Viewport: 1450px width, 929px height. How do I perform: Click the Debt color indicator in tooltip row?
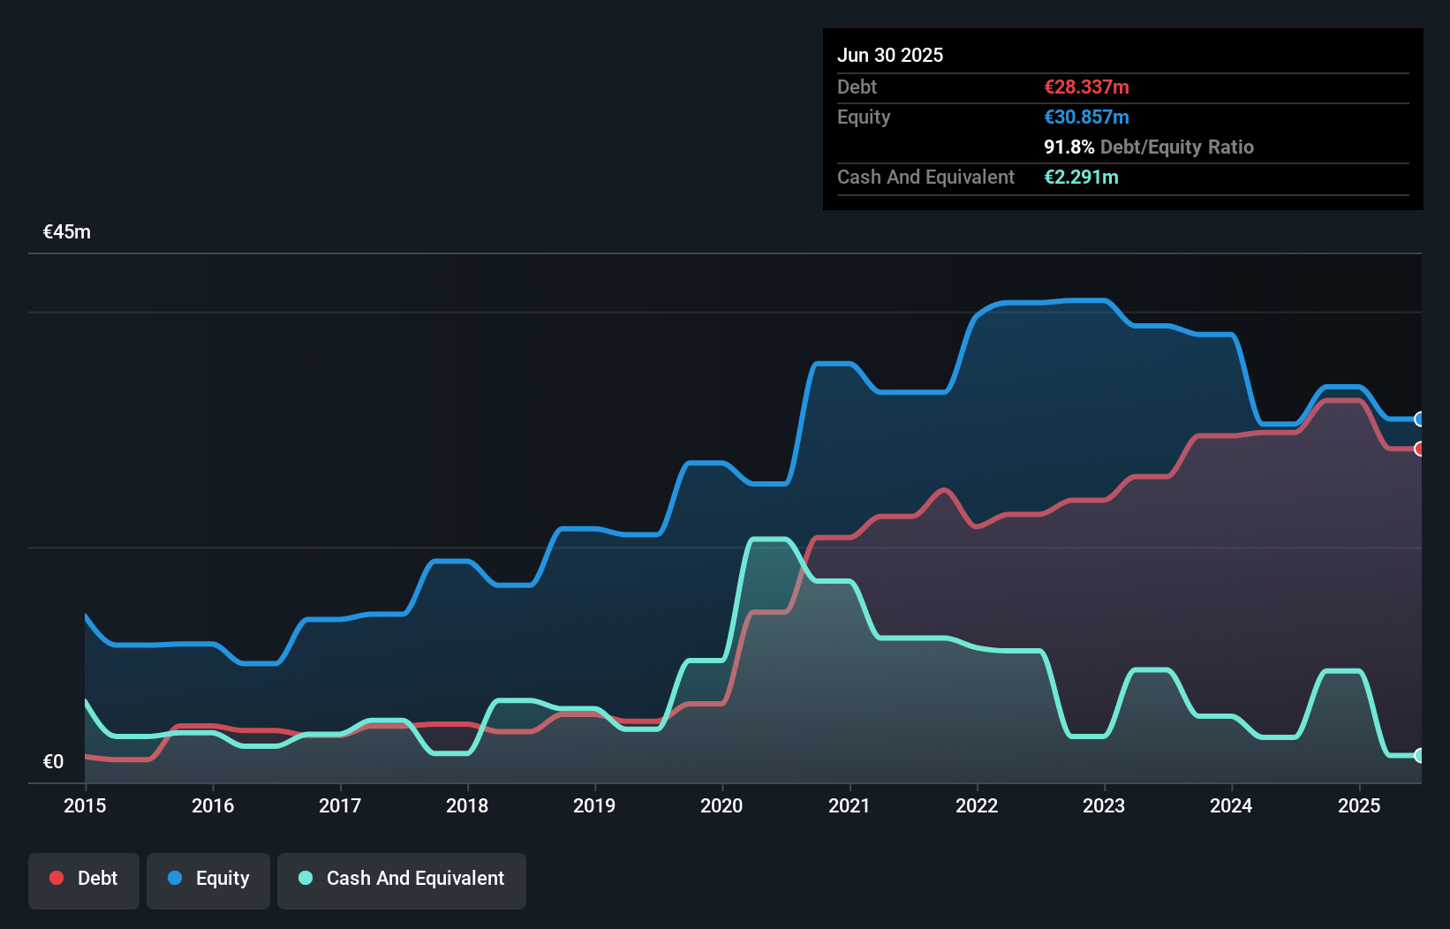click(1085, 87)
